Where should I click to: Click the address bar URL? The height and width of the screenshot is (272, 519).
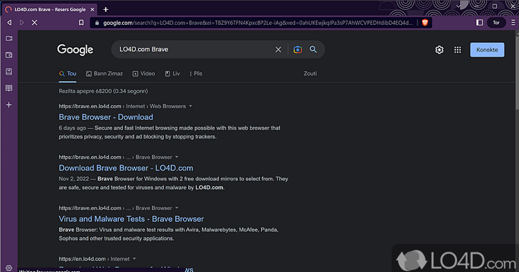258,23
